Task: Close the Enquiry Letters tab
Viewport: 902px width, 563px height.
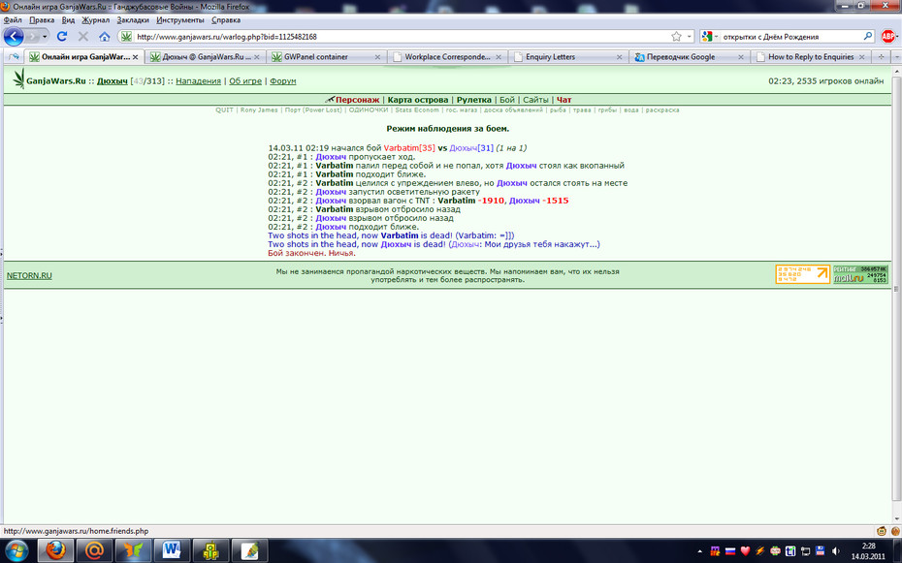Action: (619, 57)
